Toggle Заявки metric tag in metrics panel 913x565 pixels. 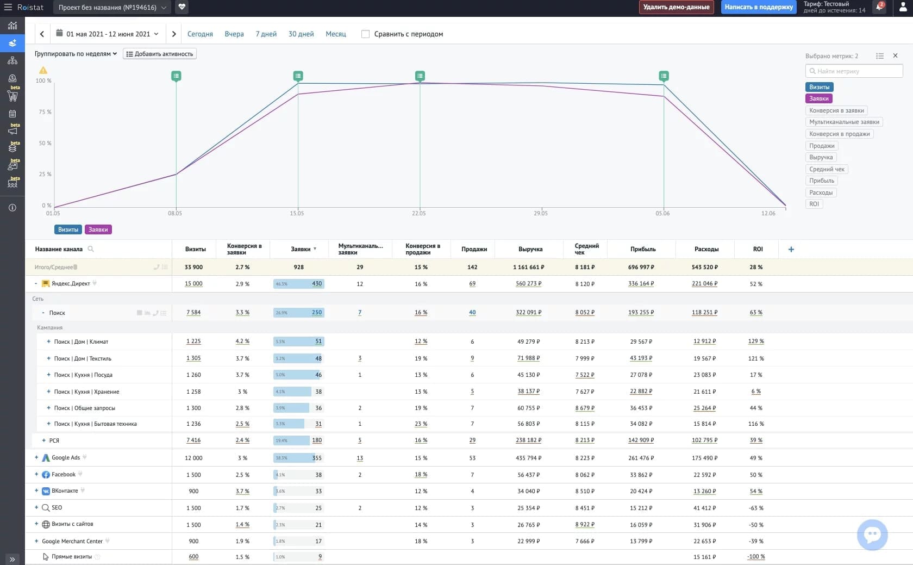tap(818, 98)
